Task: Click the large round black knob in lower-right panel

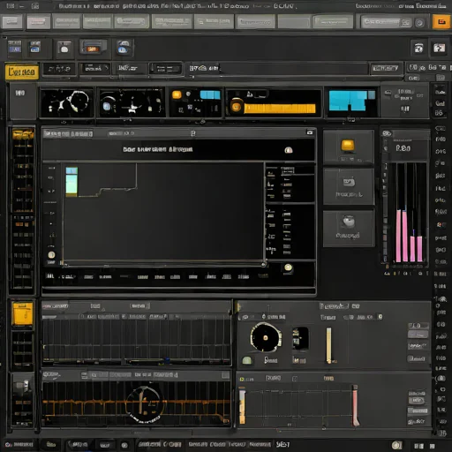Action: (x=266, y=337)
